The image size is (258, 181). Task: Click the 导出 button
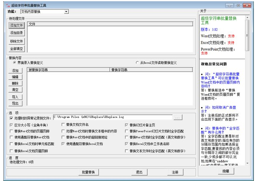coord(15,103)
